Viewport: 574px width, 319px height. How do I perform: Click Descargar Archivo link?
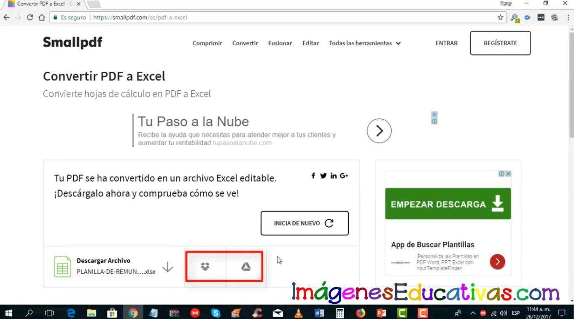pyautogui.click(x=103, y=261)
